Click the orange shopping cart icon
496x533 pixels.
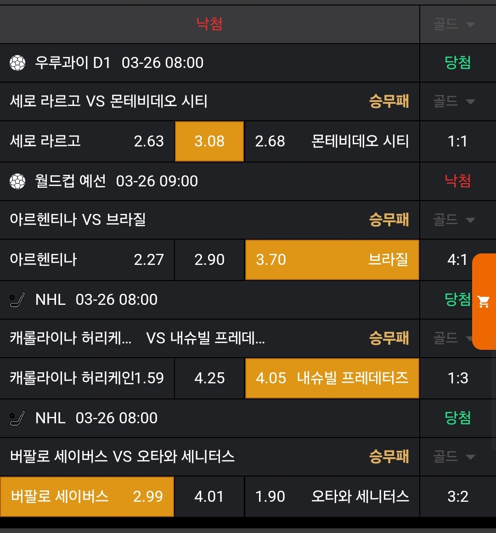(484, 302)
